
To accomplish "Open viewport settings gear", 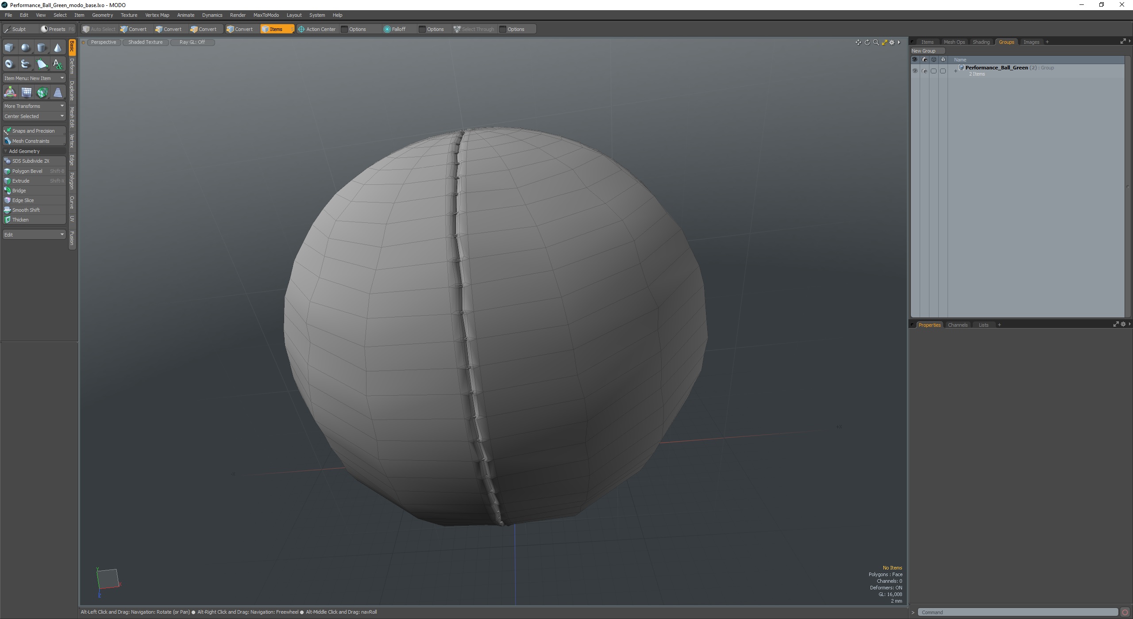I will click(892, 42).
